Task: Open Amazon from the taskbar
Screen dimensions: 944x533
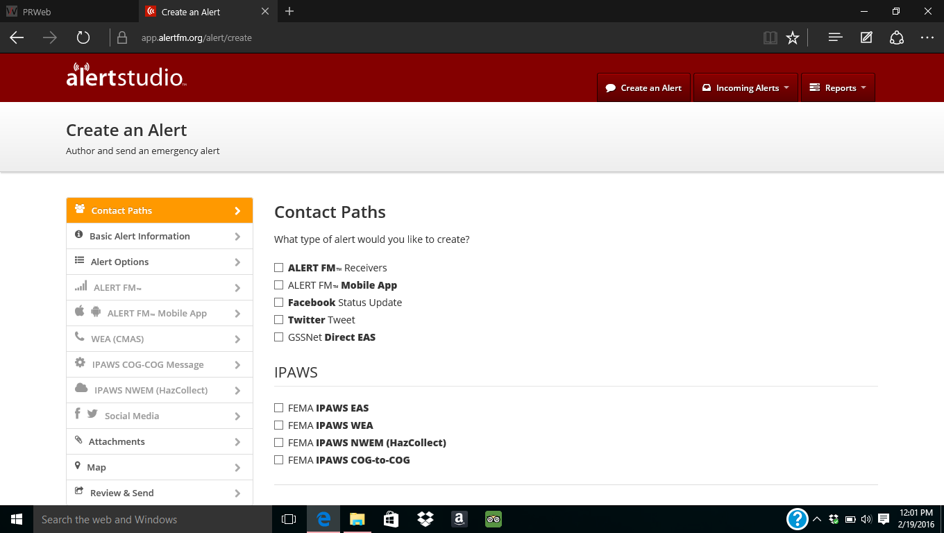Action: tap(460, 519)
